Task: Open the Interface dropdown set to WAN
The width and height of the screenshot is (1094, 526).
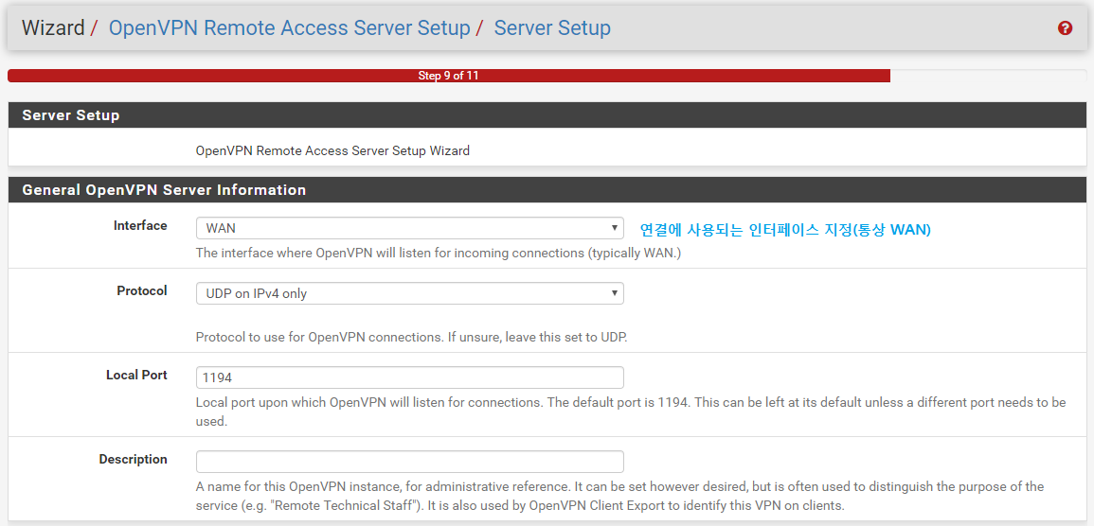Action: coord(409,228)
